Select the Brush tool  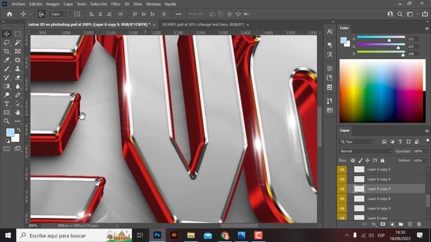[x=7, y=69]
